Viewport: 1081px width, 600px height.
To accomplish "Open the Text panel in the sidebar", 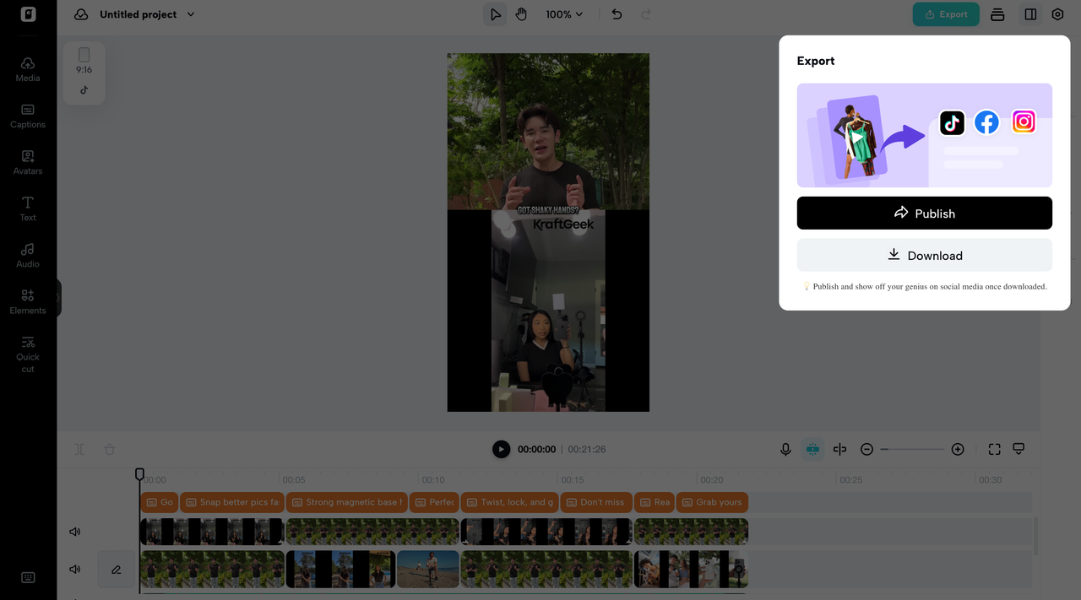I will (27, 208).
